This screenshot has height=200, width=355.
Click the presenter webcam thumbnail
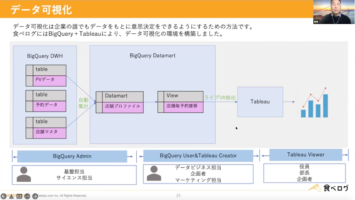click(334, 12)
